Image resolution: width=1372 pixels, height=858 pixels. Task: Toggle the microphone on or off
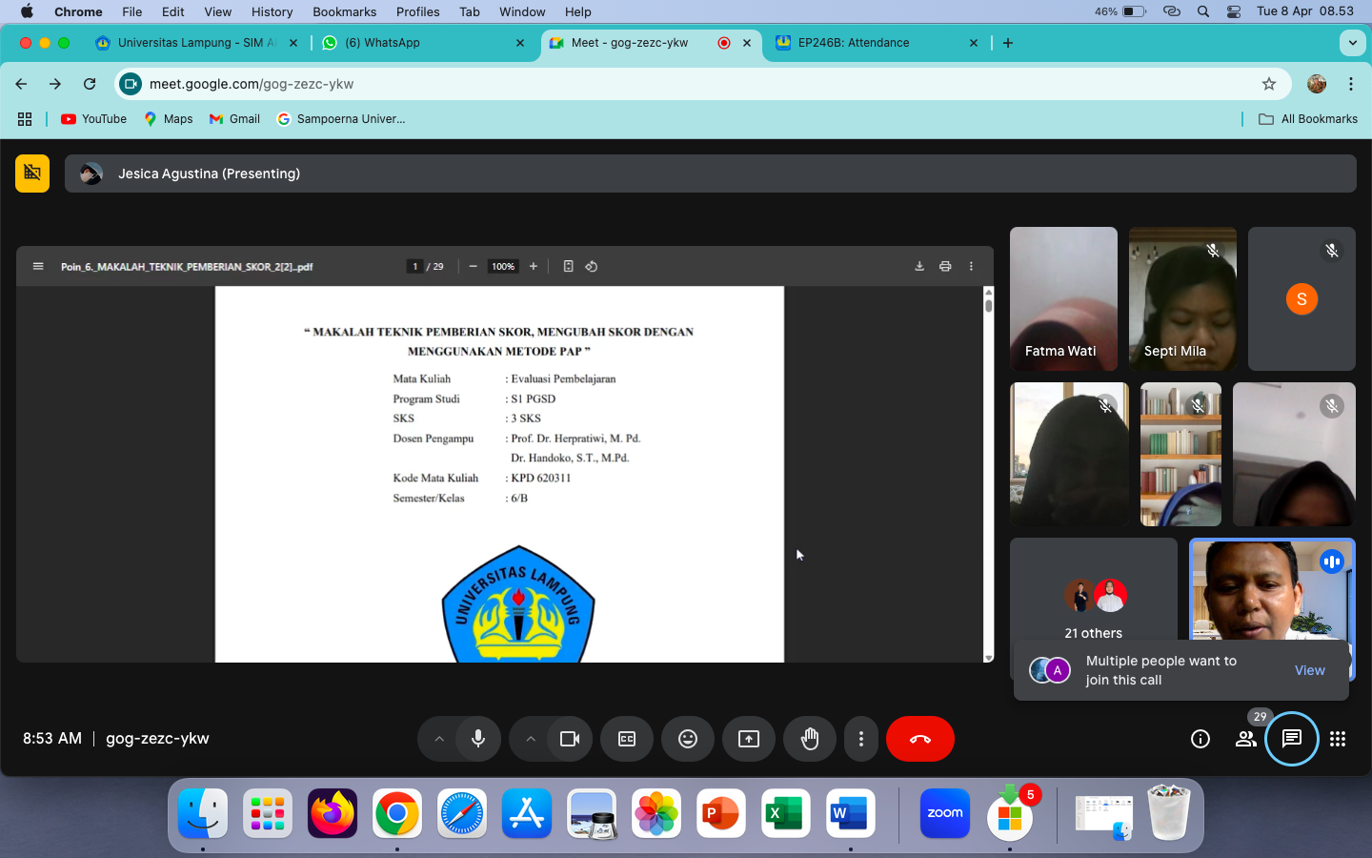pyautogui.click(x=478, y=739)
